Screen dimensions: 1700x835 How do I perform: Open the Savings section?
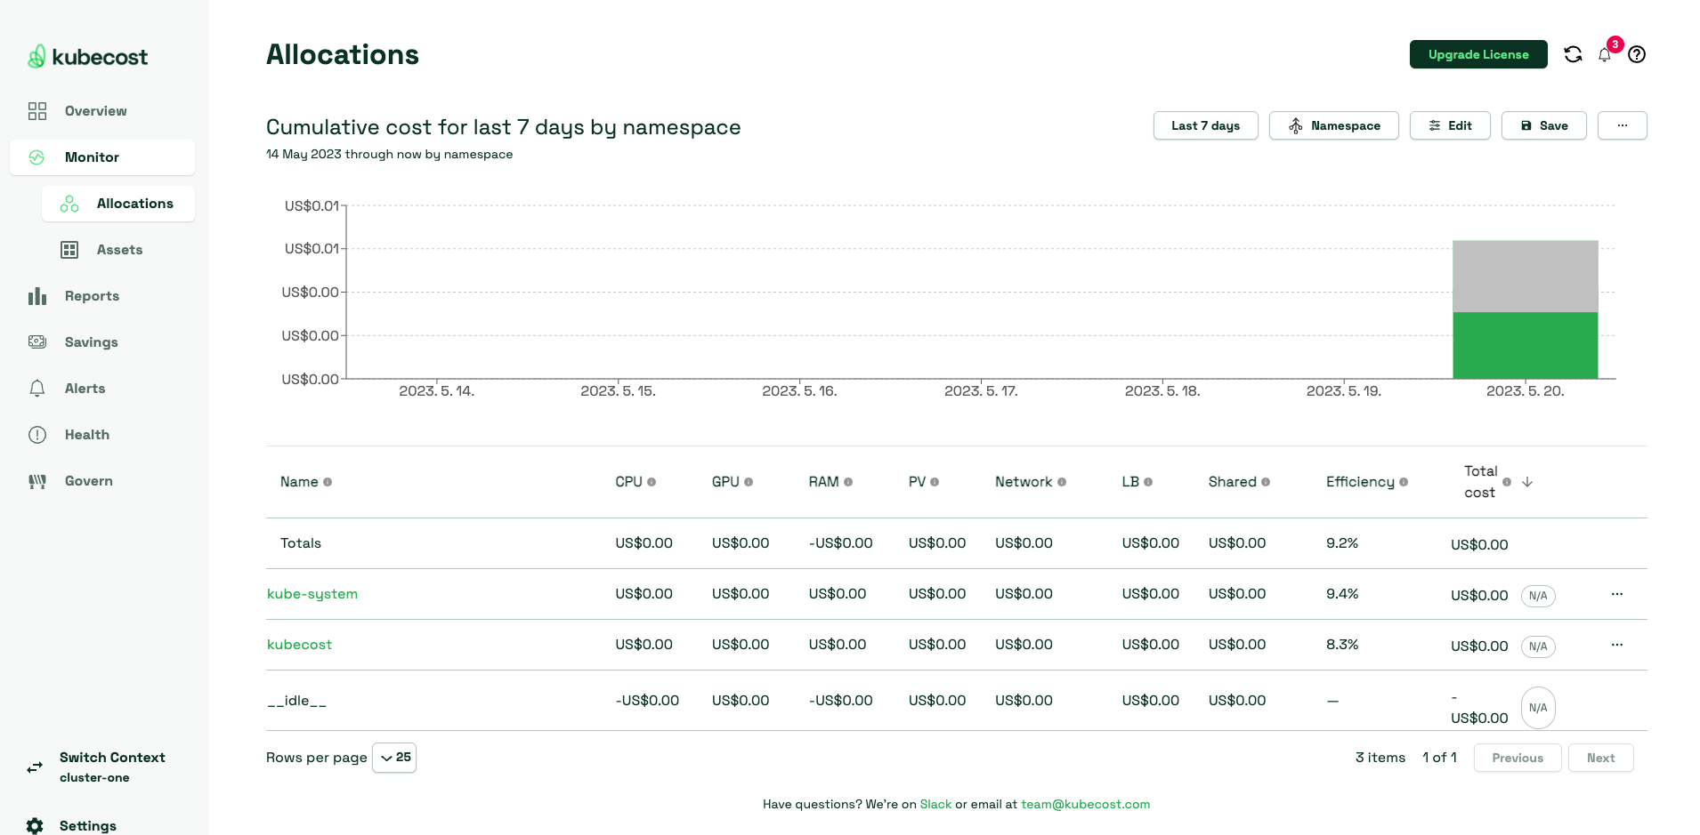click(91, 342)
